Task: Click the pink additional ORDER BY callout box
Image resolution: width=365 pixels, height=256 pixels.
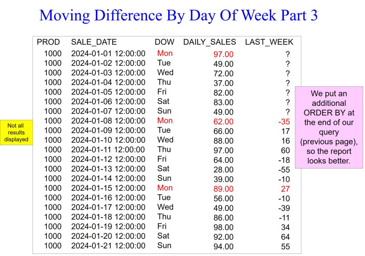Action: tap(329, 127)
